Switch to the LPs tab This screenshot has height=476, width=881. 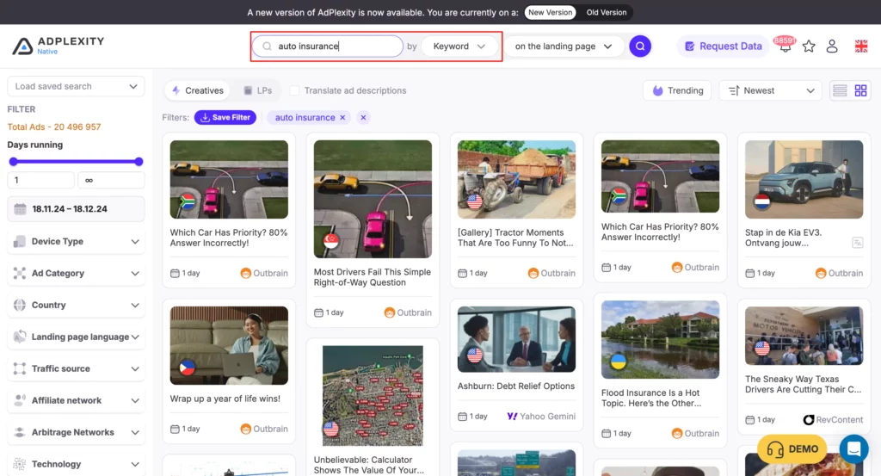257,90
